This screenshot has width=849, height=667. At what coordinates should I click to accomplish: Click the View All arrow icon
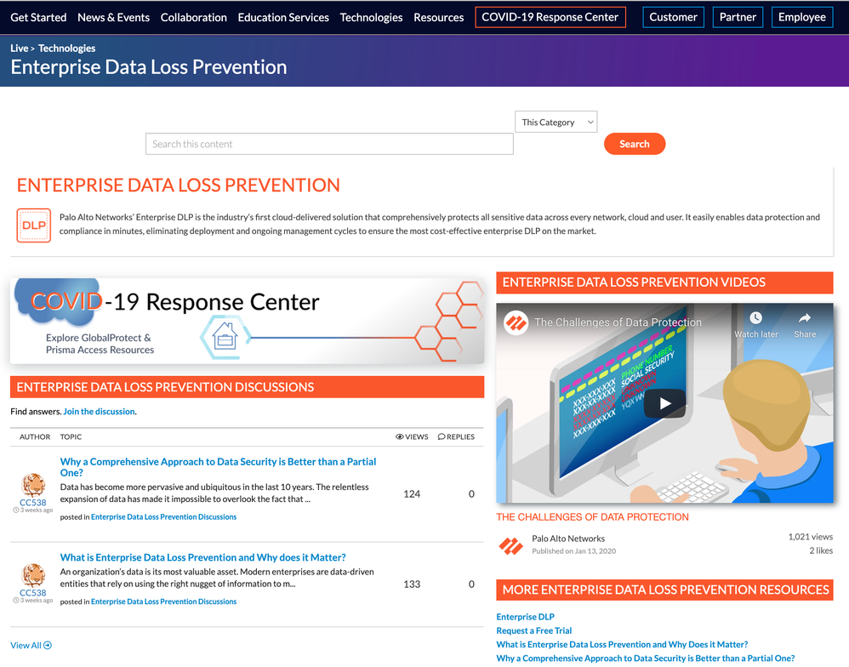(48, 646)
